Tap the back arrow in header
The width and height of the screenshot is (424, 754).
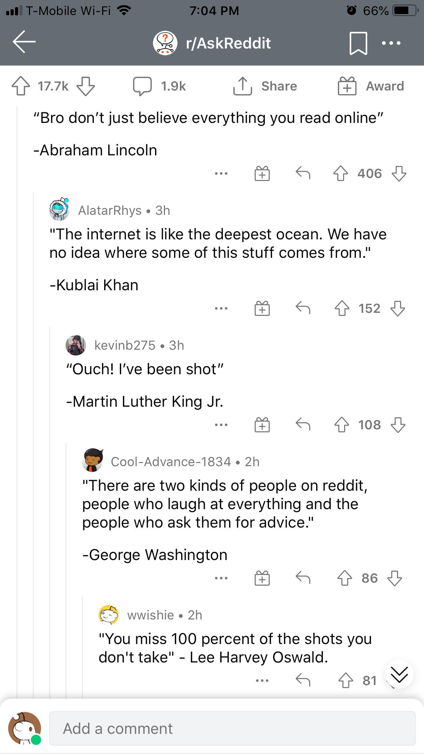(24, 42)
